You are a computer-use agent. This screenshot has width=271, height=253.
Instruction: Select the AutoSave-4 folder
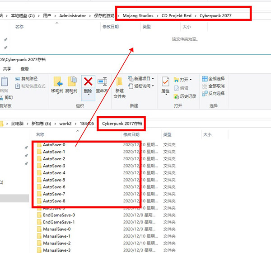pyautogui.click(x=54, y=173)
